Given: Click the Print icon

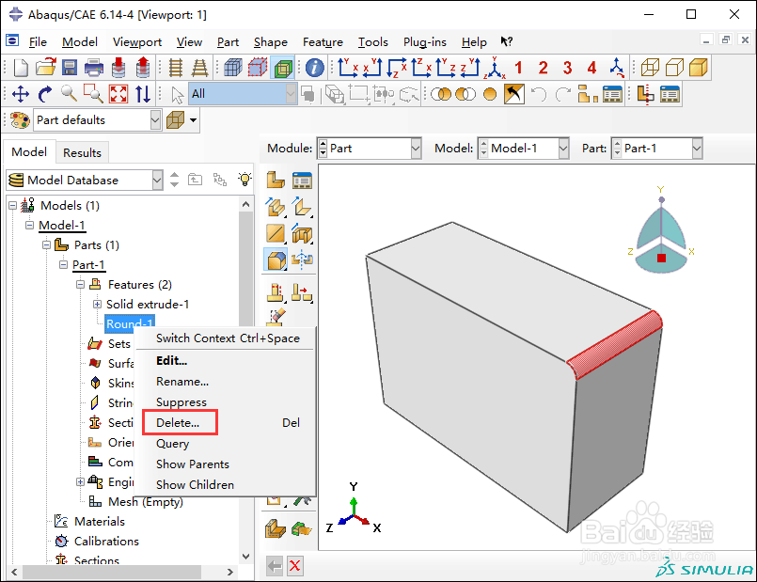Looking at the screenshot, I should pos(94,68).
